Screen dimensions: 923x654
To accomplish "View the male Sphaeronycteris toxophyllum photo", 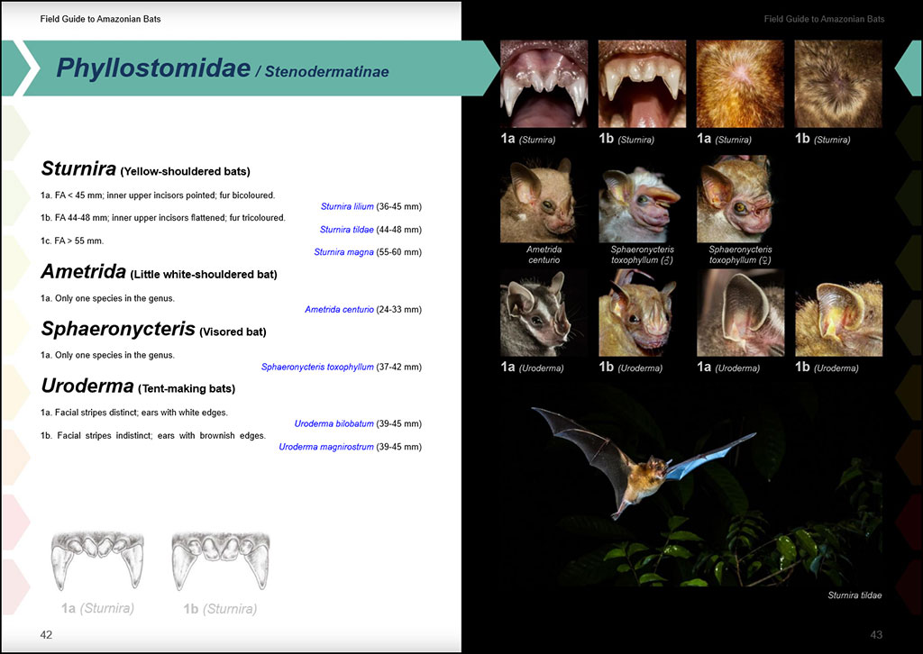I will tap(642, 198).
